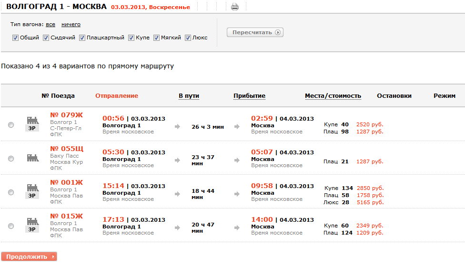
Task: Click ЭР badge under train 015Ж icon
Action: tap(32, 229)
